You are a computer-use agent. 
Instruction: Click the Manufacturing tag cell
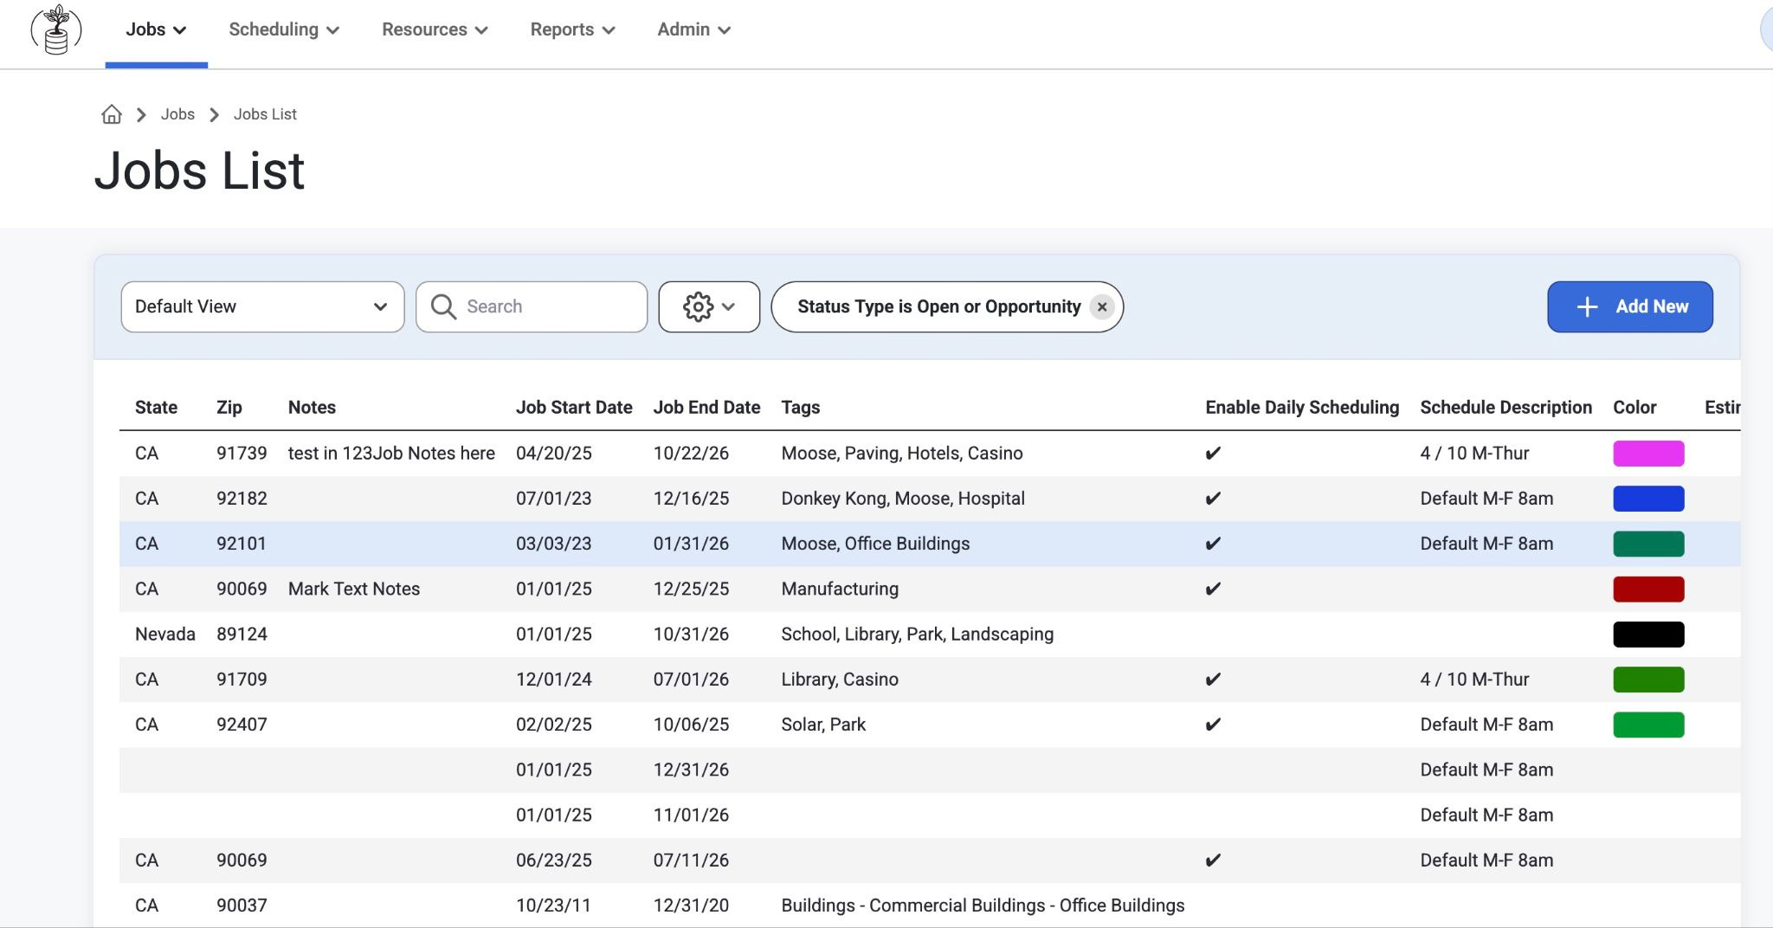tap(840, 589)
